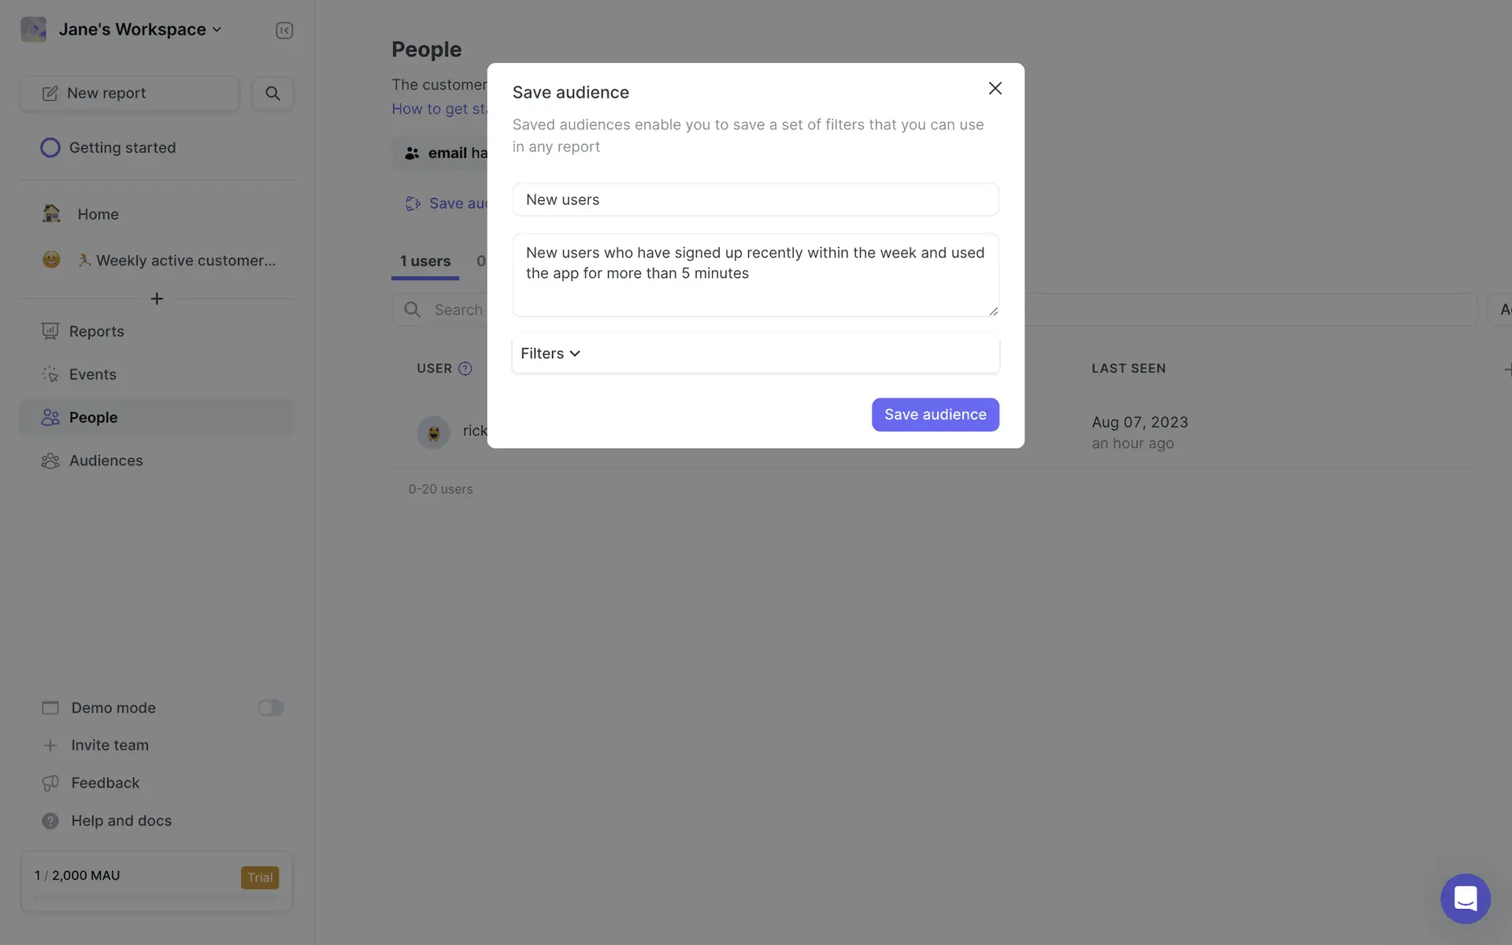
Task: Select the 1 users tab
Action: tap(425, 261)
